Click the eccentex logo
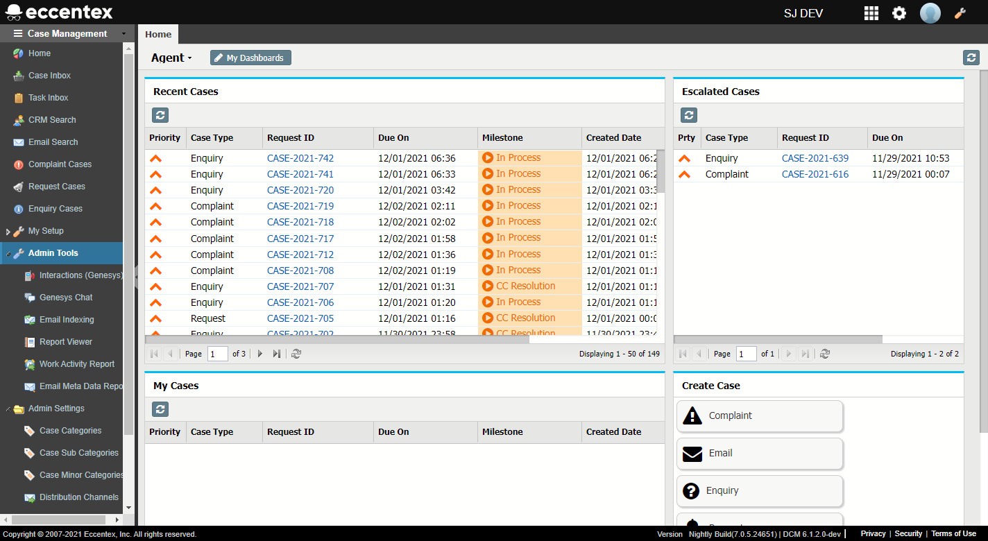988x541 pixels. 59,12
